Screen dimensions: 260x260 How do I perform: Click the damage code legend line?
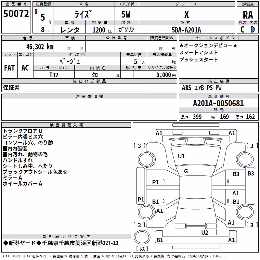pyautogui.click(x=114, y=256)
